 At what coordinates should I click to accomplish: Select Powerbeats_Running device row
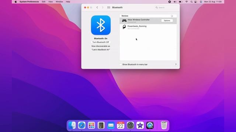(x=148, y=27)
